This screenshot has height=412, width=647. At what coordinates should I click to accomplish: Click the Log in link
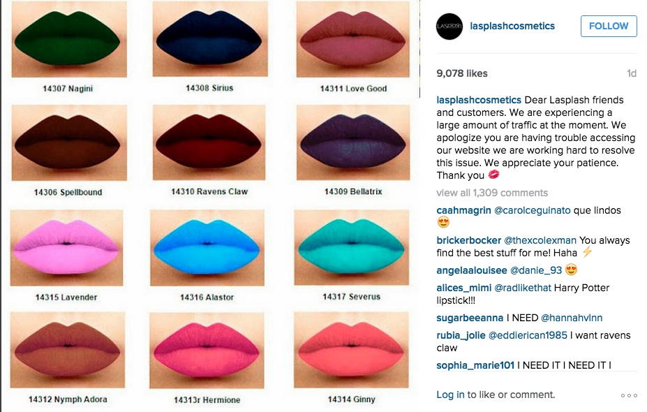click(450, 395)
